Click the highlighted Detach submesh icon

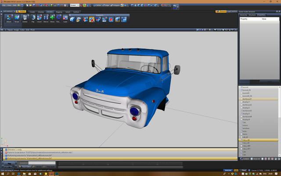click(x=92, y=19)
